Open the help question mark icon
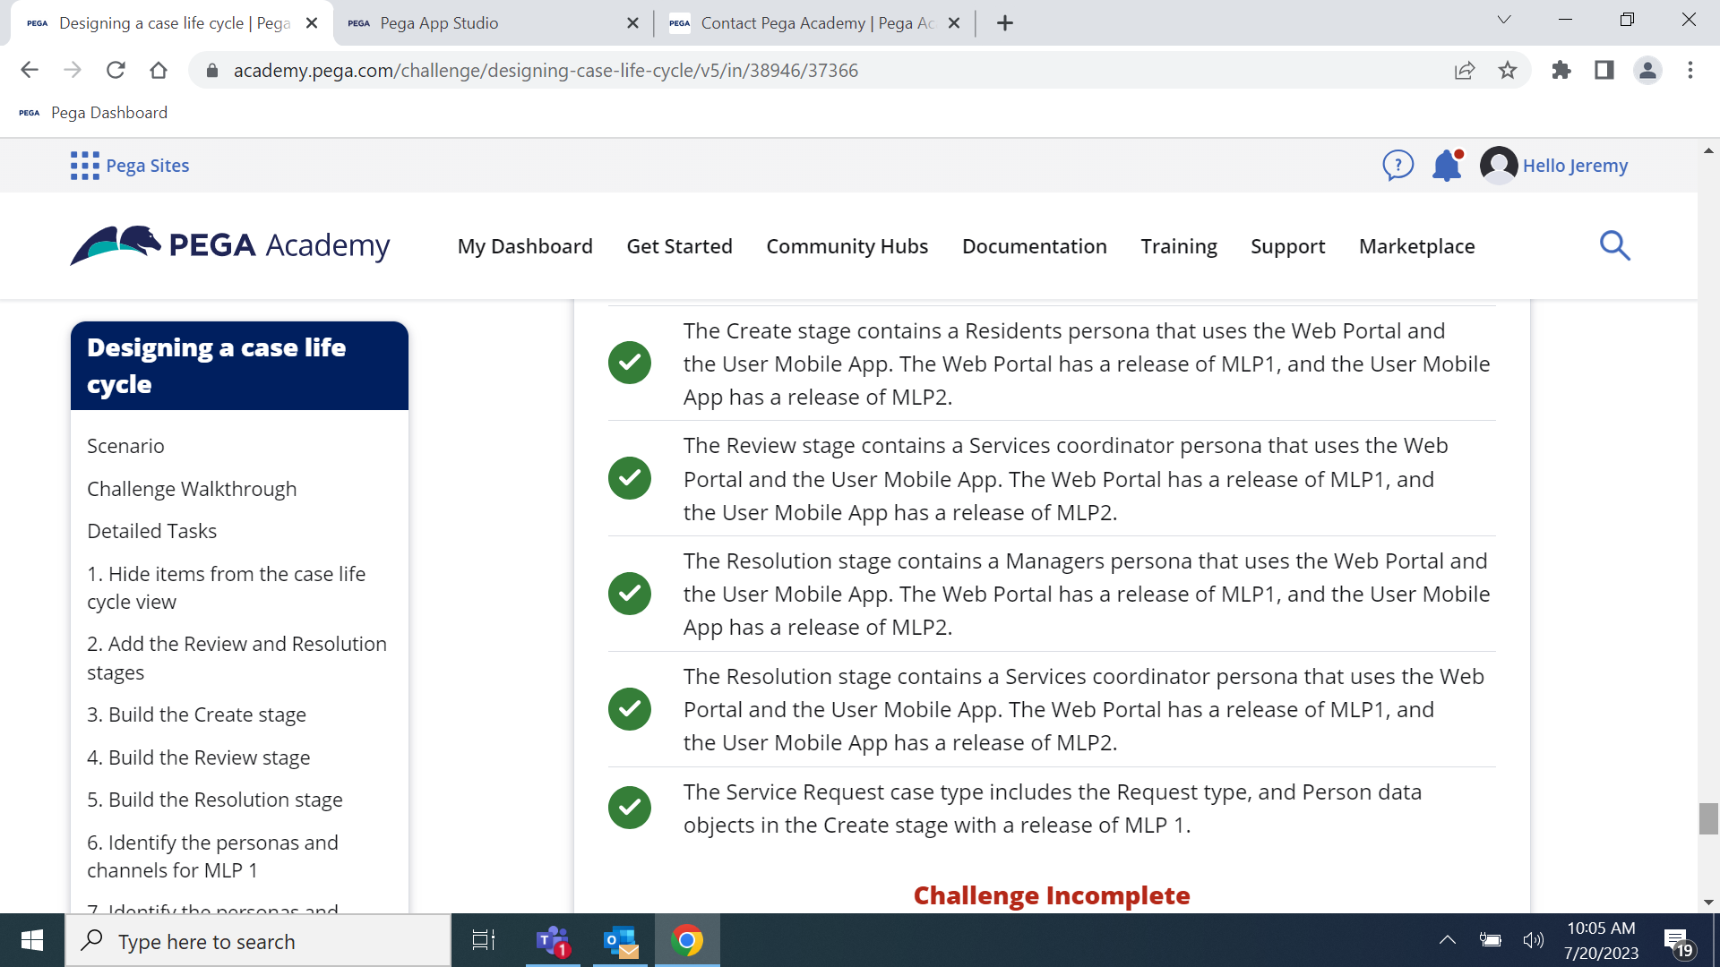 [1397, 165]
